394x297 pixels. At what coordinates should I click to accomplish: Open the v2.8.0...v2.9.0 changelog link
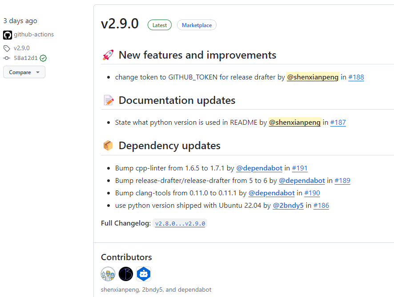(x=180, y=224)
